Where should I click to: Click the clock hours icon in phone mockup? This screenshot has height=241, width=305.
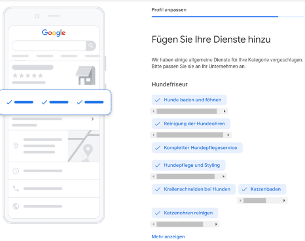(x=16, y=171)
